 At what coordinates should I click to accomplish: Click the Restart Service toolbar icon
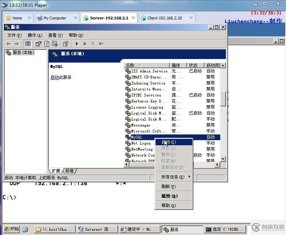101,44
